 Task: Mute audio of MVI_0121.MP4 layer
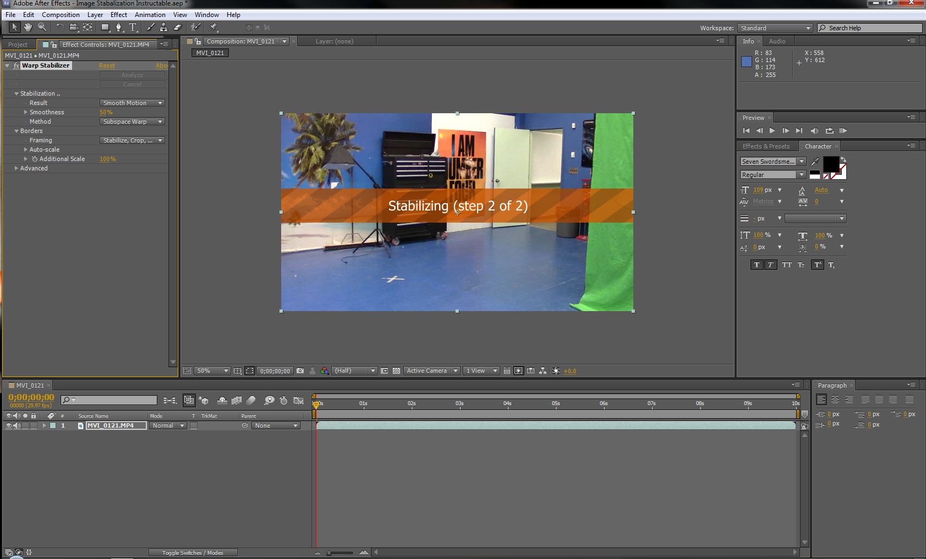[17, 425]
